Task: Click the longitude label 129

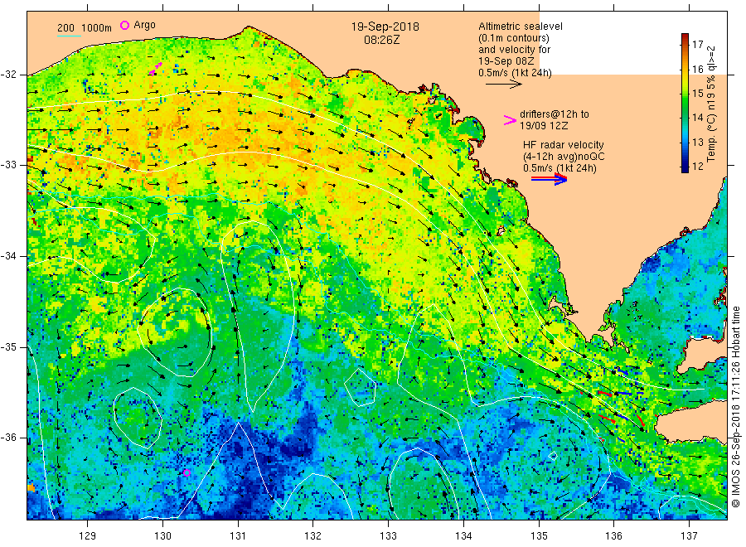Action: (x=88, y=536)
